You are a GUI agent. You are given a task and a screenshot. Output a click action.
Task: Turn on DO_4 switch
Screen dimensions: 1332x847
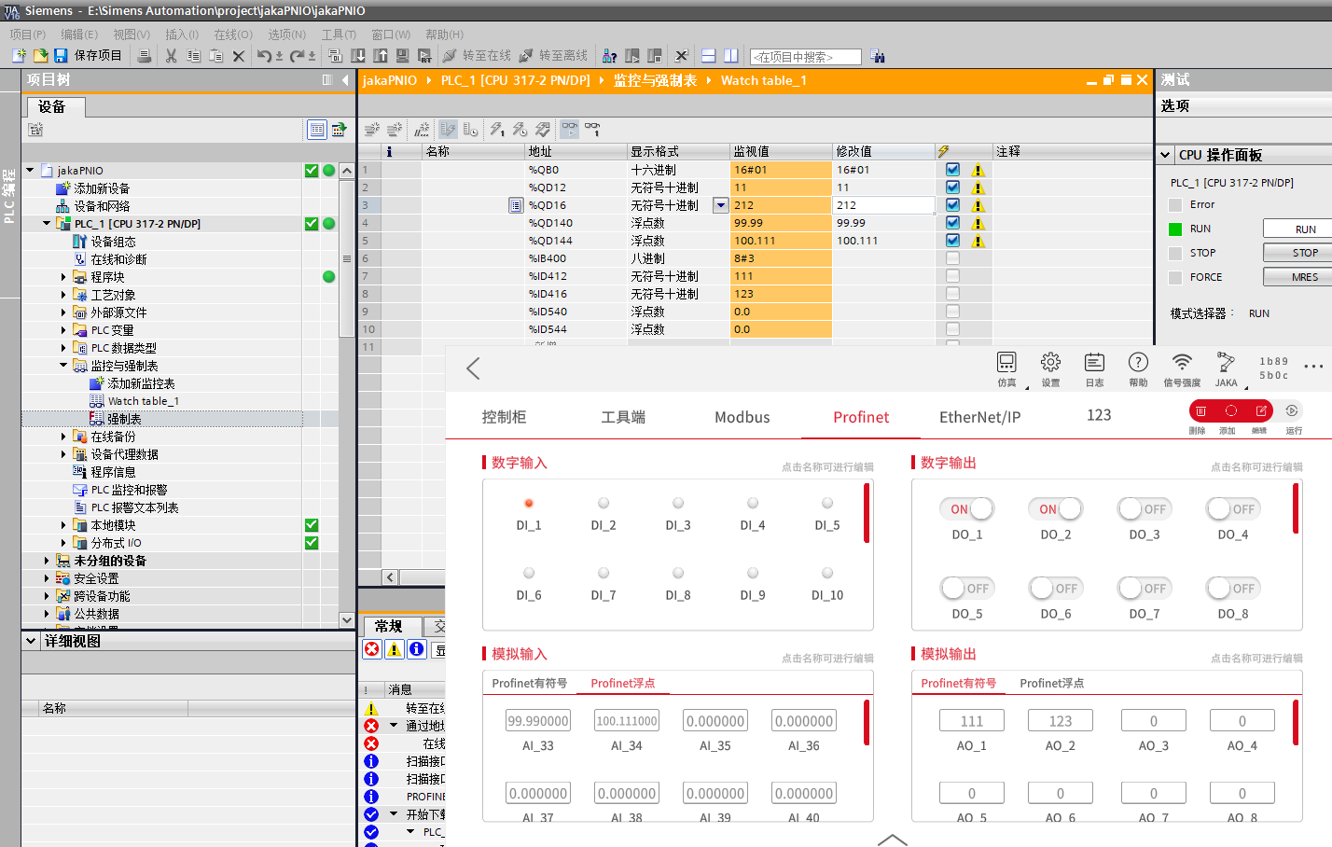coord(1233,509)
